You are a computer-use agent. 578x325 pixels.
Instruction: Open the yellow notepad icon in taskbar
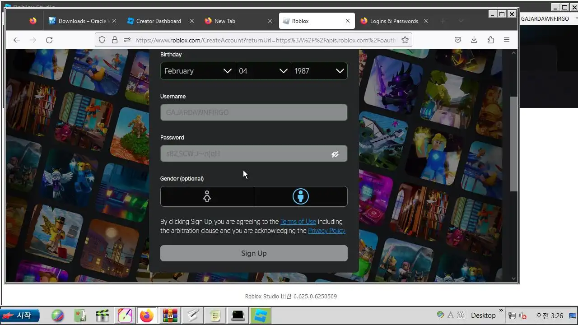(x=215, y=316)
